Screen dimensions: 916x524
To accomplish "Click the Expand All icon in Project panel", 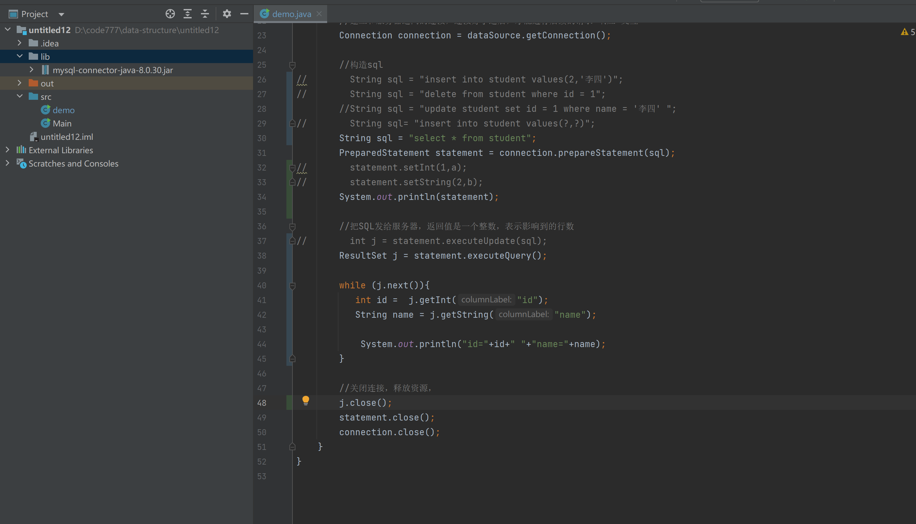I will tap(188, 14).
